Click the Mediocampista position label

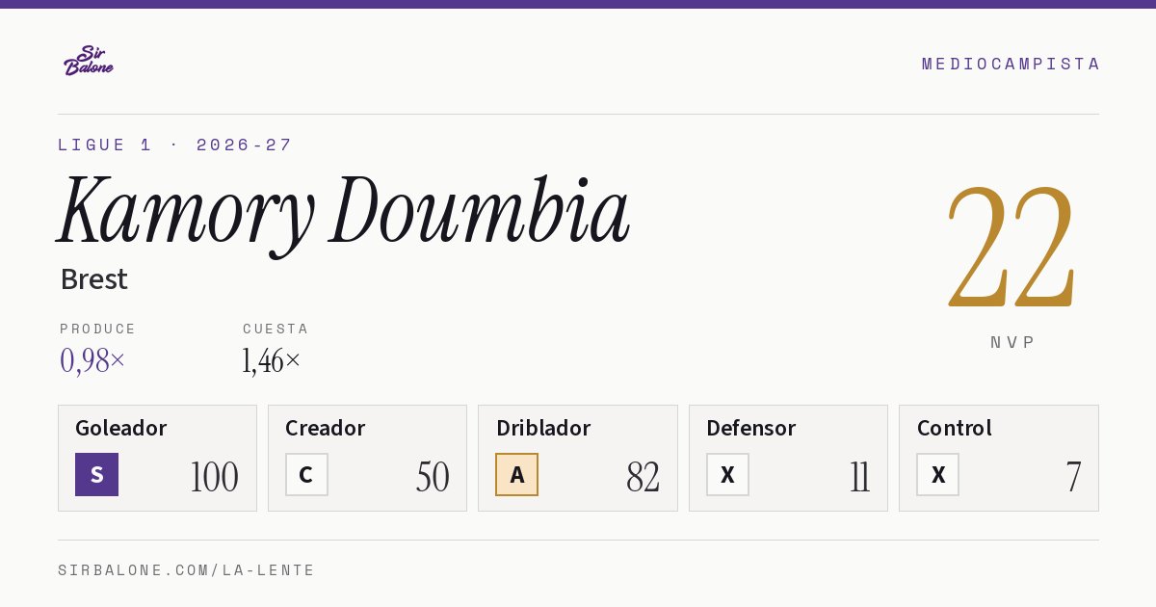pos(1011,64)
